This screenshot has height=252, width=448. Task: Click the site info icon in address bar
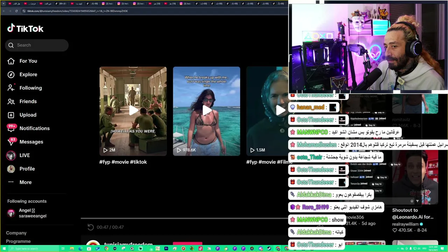point(24,11)
